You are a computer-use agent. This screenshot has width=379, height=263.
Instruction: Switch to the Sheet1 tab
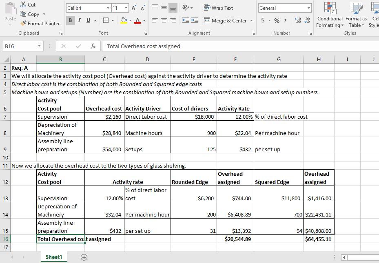[x=53, y=257]
